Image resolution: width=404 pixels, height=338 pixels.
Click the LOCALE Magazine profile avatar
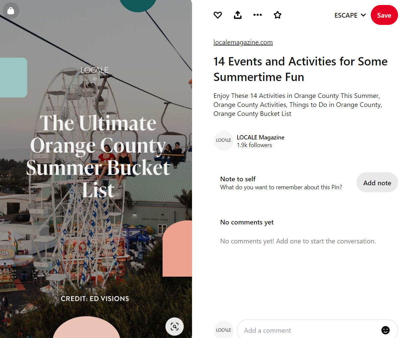click(224, 140)
